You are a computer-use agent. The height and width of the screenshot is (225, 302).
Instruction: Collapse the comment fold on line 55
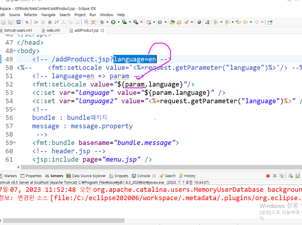click(15, 109)
